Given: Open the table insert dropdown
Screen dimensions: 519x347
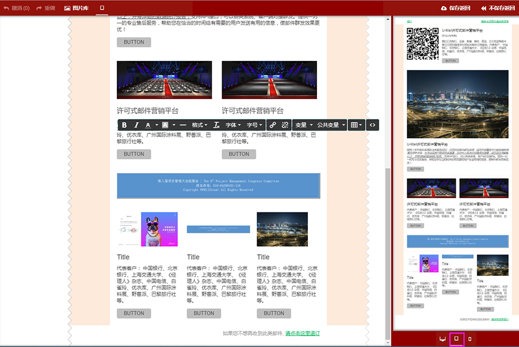Looking at the screenshot, I should click(356, 125).
